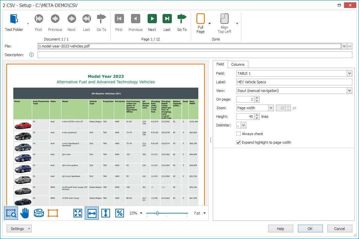The width and height of the screenshot is (359, 239).
Task: Go to the Previous document
Action: 55,19
